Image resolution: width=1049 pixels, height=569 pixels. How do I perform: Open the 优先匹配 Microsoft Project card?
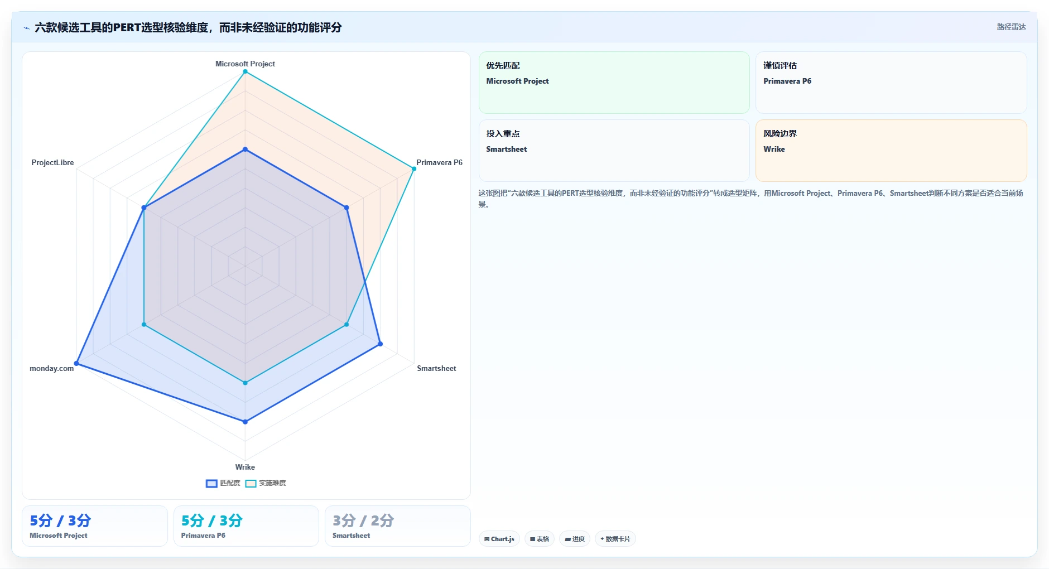coord(614,83)
